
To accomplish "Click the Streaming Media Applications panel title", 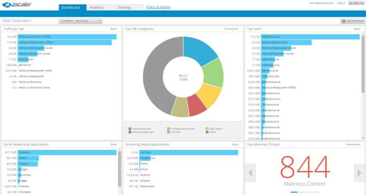I will pos(147,144).
